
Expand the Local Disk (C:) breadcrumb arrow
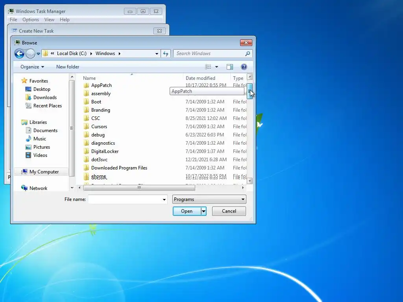[x=91, y=53]
